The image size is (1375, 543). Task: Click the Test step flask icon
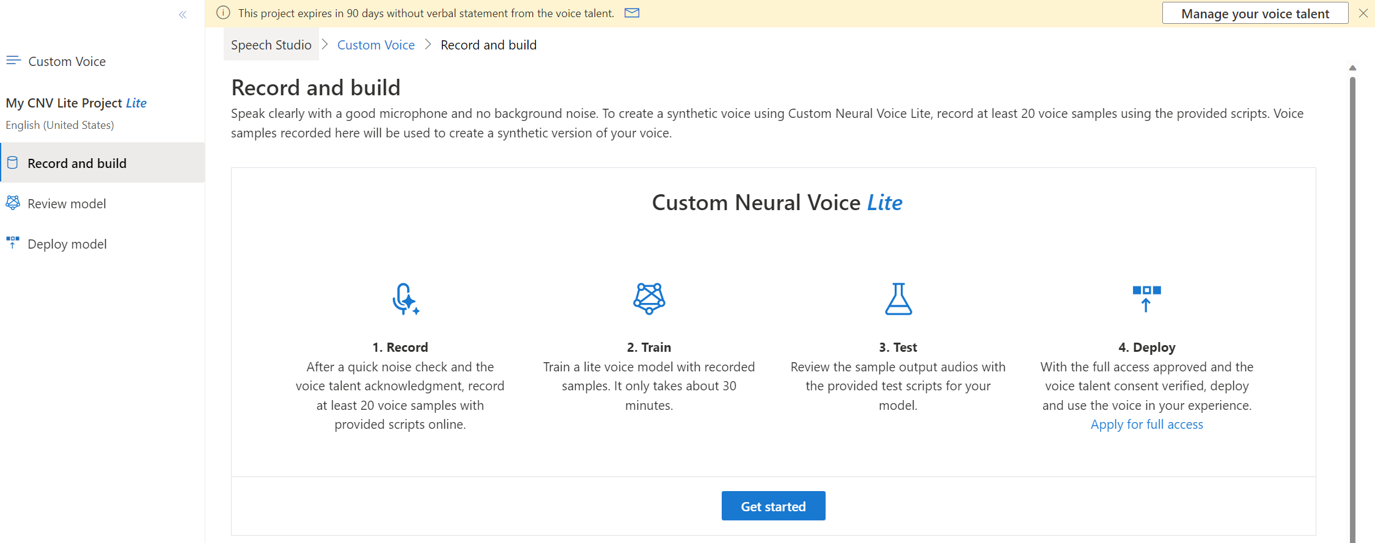click(898, 299)
